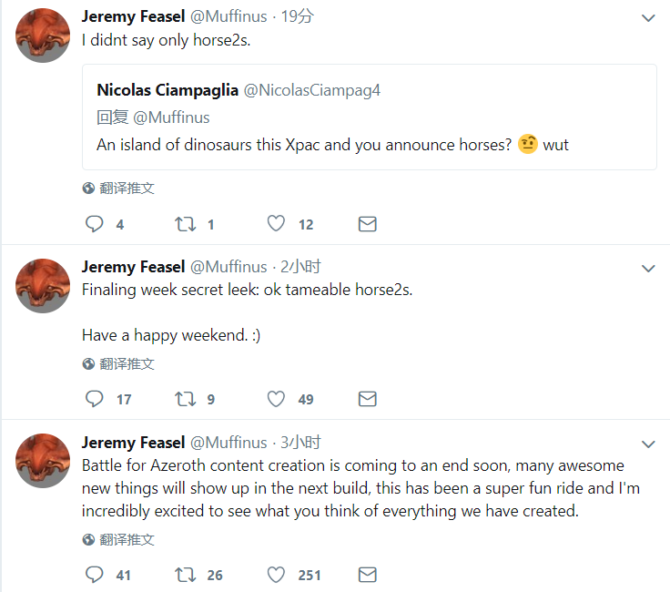Open Jeremy Feasel's avatar on the first tweet
670x592 pixels.
(43, 36)
